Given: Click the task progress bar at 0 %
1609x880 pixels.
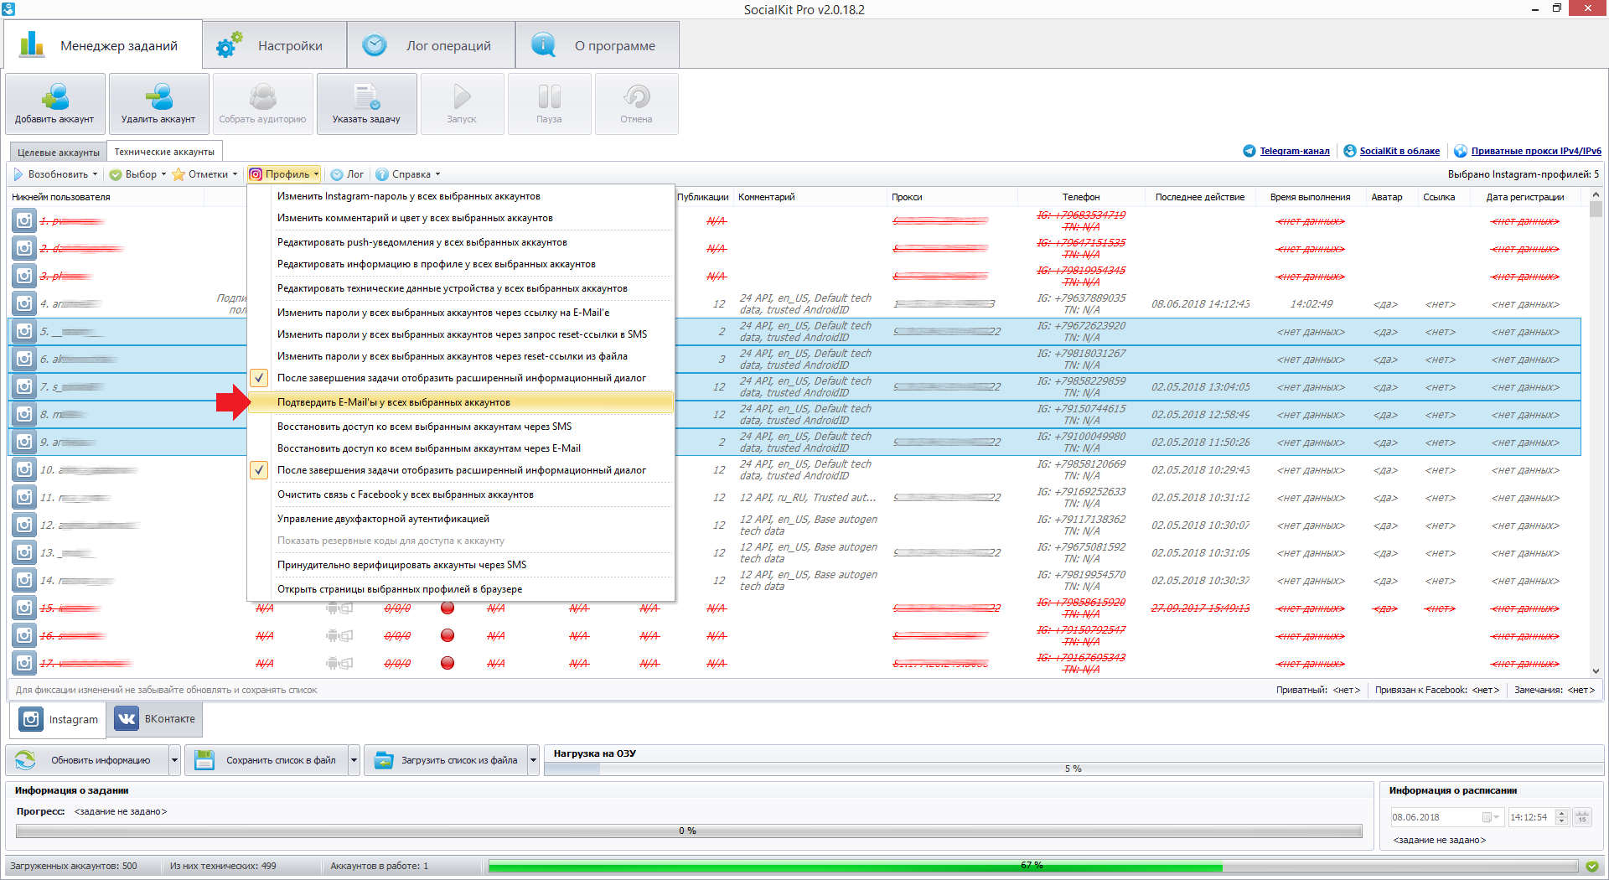Looking at the screenshot, I should 689,831.
